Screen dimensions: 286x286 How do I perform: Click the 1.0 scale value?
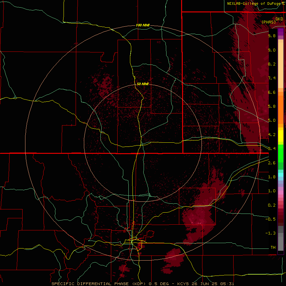[x=272, y=191]
